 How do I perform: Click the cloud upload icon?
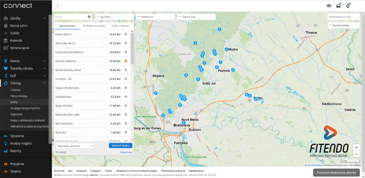coord(329,6)
